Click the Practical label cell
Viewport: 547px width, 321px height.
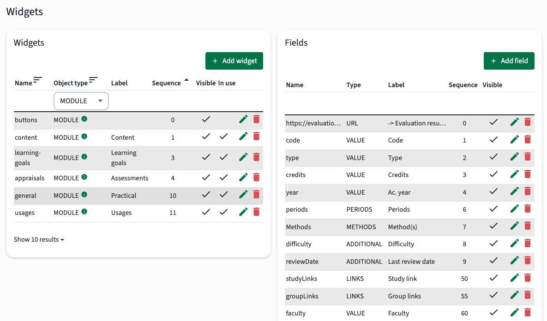[124, 196]
